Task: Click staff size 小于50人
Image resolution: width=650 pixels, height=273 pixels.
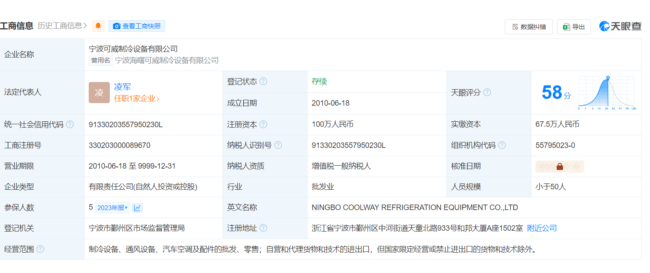Action: click(551, 187)
